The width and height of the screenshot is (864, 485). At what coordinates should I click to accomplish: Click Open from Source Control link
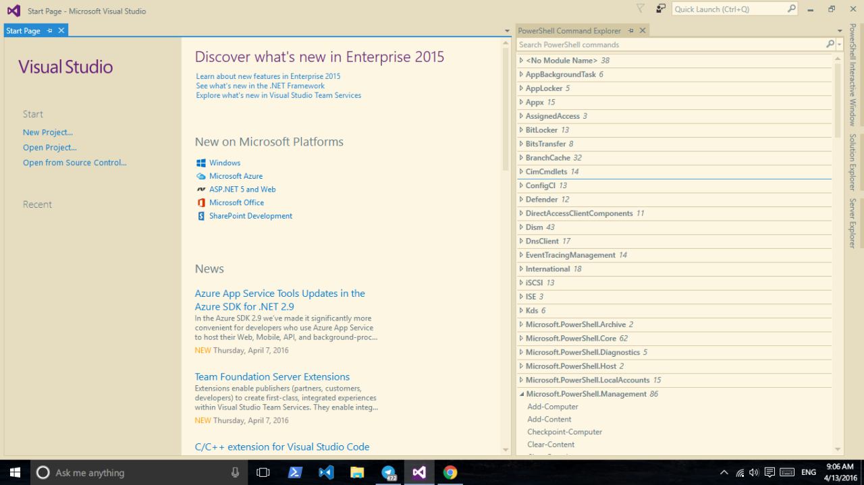tap(75, 163)
